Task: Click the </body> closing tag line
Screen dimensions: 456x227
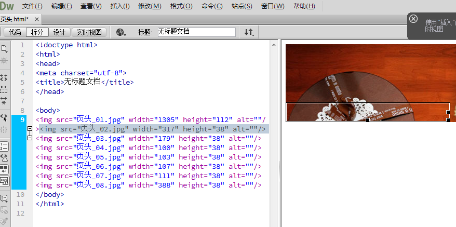Action: (50, 194)
